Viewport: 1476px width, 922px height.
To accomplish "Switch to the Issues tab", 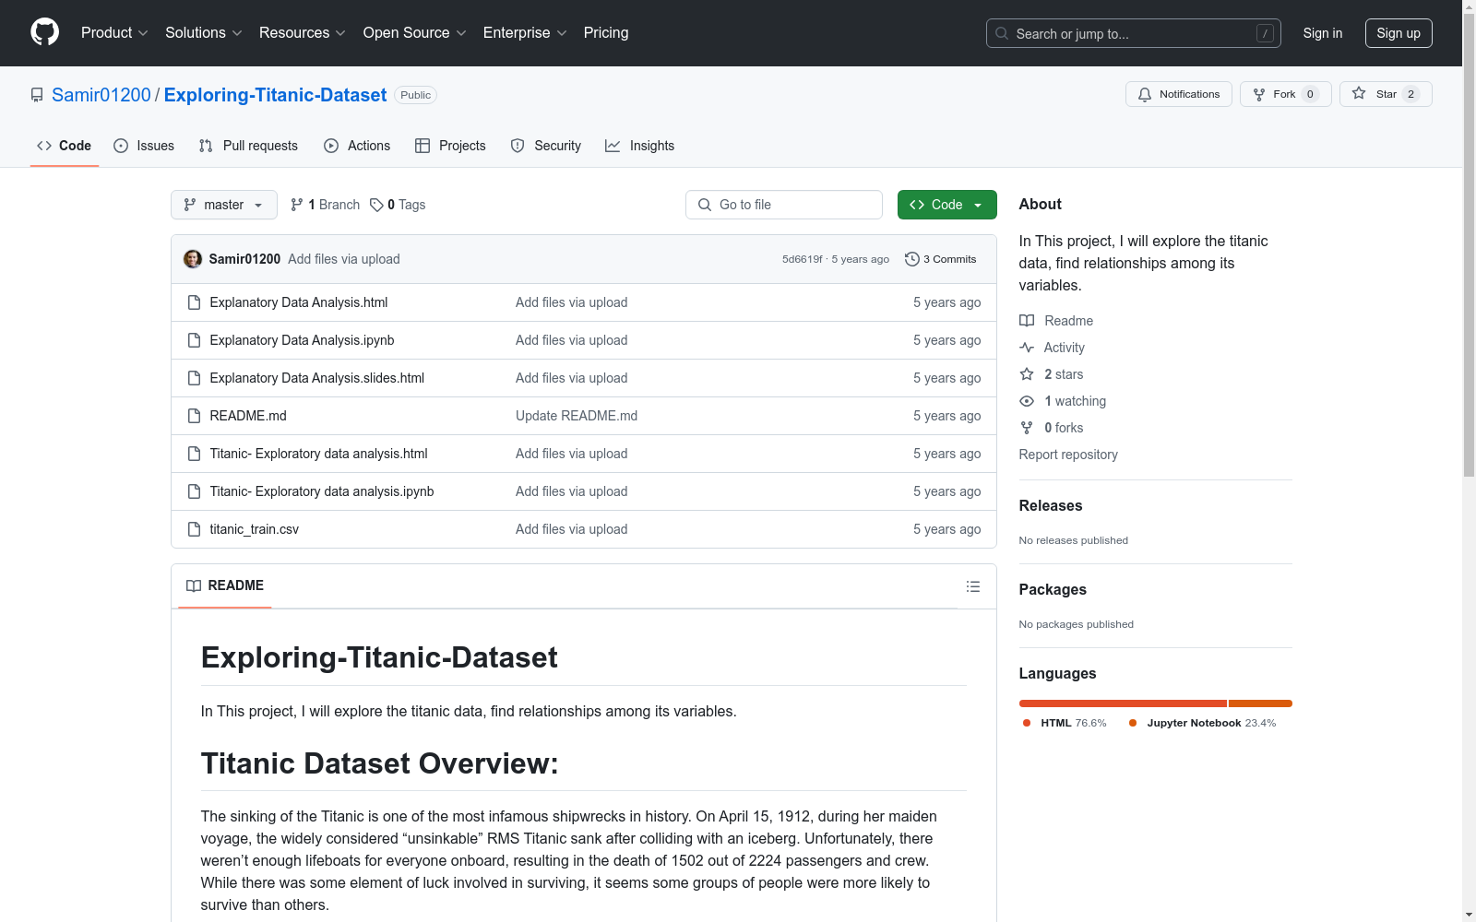I will 144,146.
